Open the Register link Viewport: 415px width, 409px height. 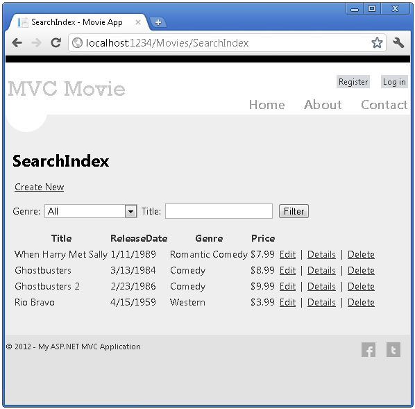tap(353, 82)
